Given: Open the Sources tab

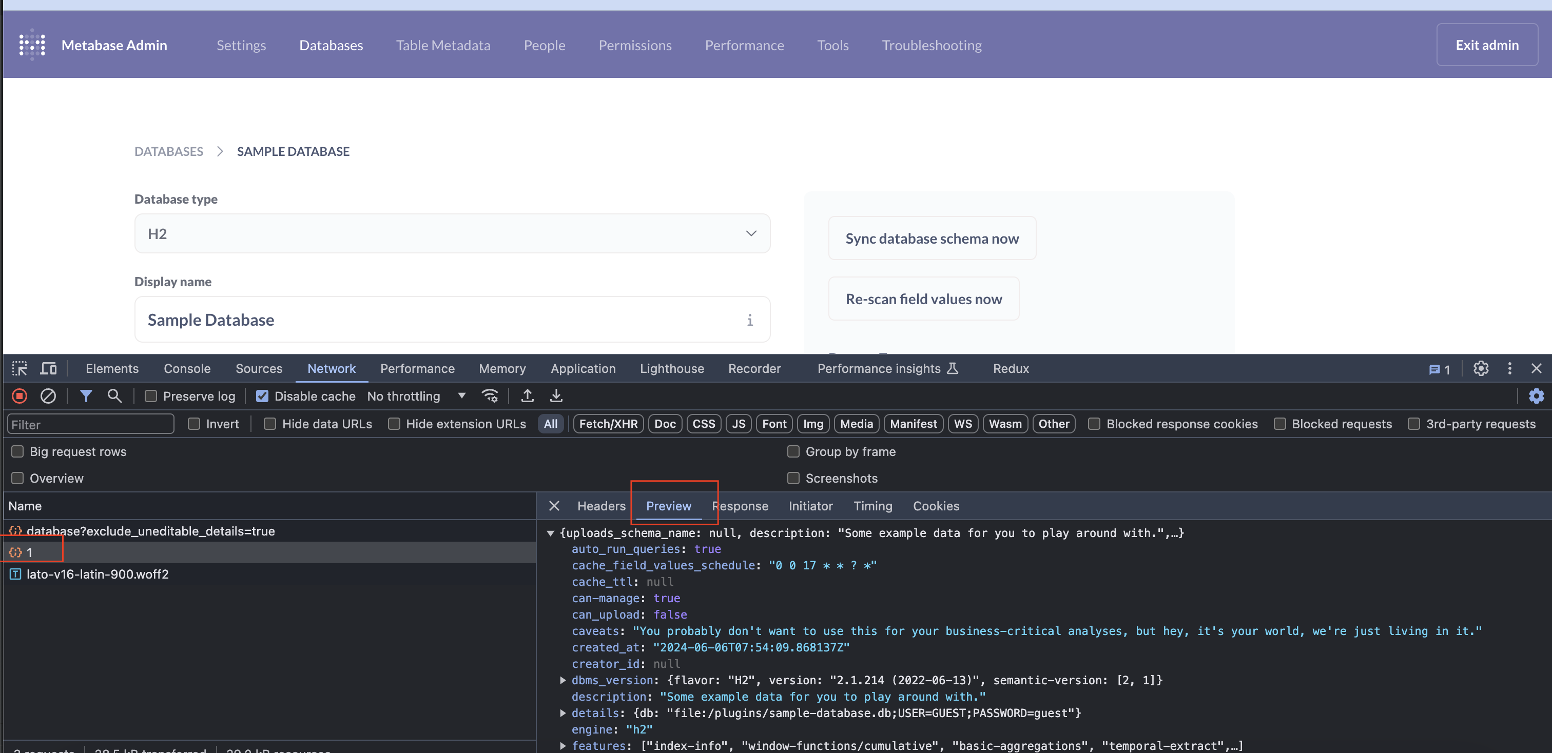Looking at the screenshot, I should pos(259,368).
